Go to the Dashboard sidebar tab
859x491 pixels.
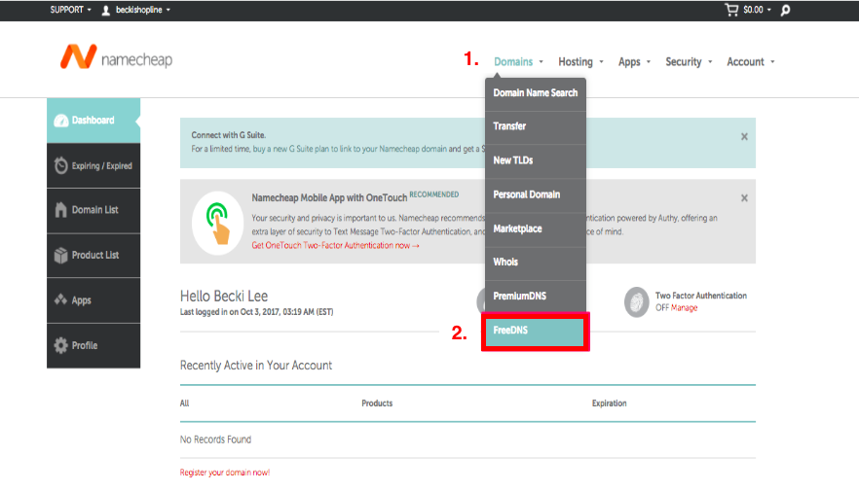point(93,121)
